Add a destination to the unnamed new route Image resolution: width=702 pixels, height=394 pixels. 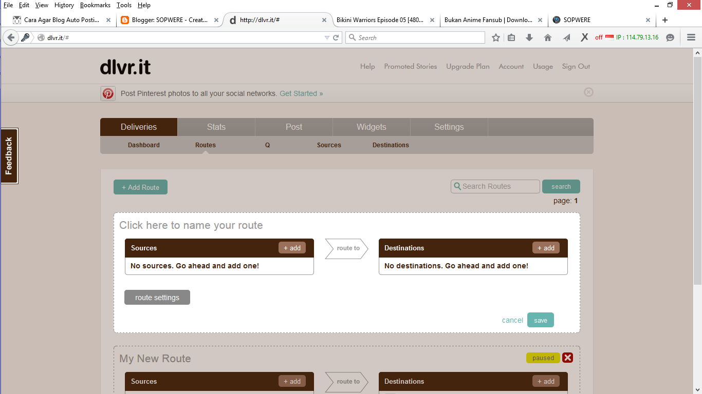point(546,248)
